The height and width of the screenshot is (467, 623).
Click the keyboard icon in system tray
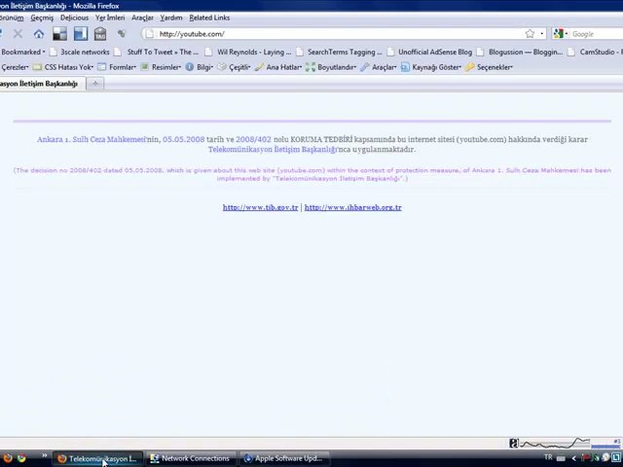point(561,458)
